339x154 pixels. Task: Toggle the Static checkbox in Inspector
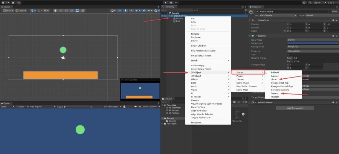tap(330, 11)
